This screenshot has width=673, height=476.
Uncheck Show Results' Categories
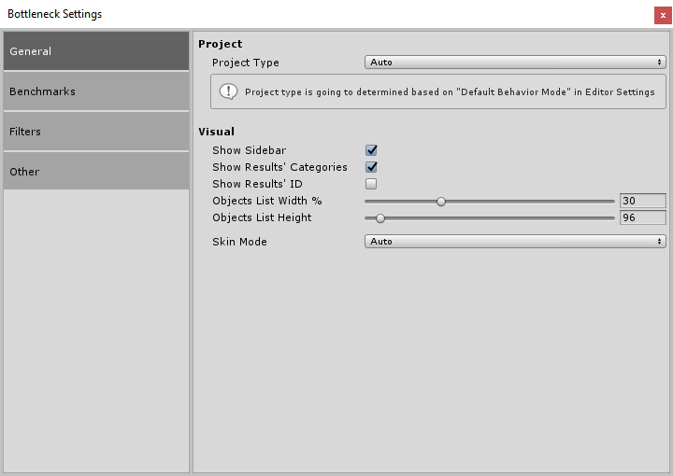(x=371, y=167)
